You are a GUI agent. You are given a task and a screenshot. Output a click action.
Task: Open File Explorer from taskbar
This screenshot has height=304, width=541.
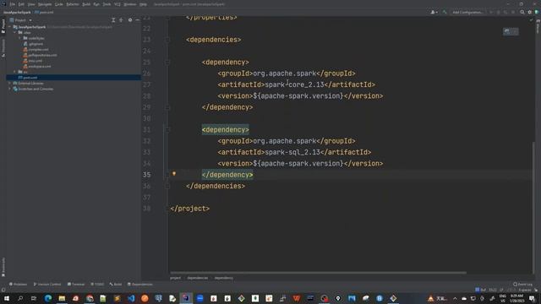(x=62, y=298)
